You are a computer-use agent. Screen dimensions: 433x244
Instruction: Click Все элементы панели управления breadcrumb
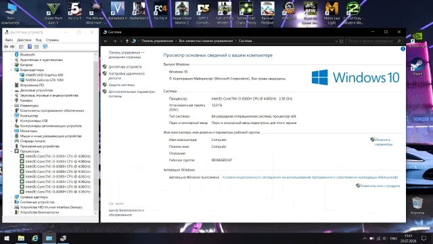pos(206,41)
